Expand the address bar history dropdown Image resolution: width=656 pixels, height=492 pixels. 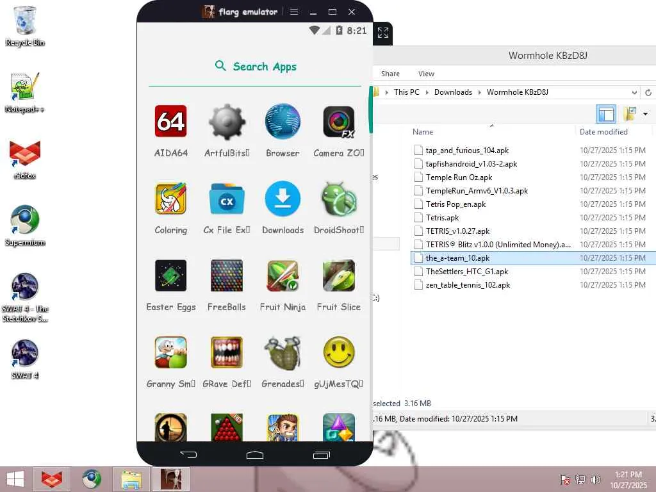tap(635, 92)
